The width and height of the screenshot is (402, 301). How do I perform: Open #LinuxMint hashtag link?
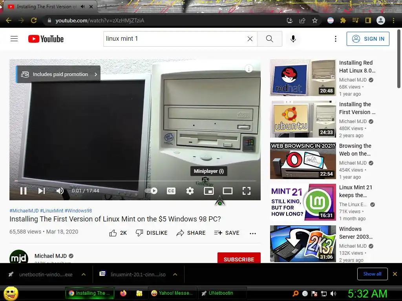pos(51,210)
